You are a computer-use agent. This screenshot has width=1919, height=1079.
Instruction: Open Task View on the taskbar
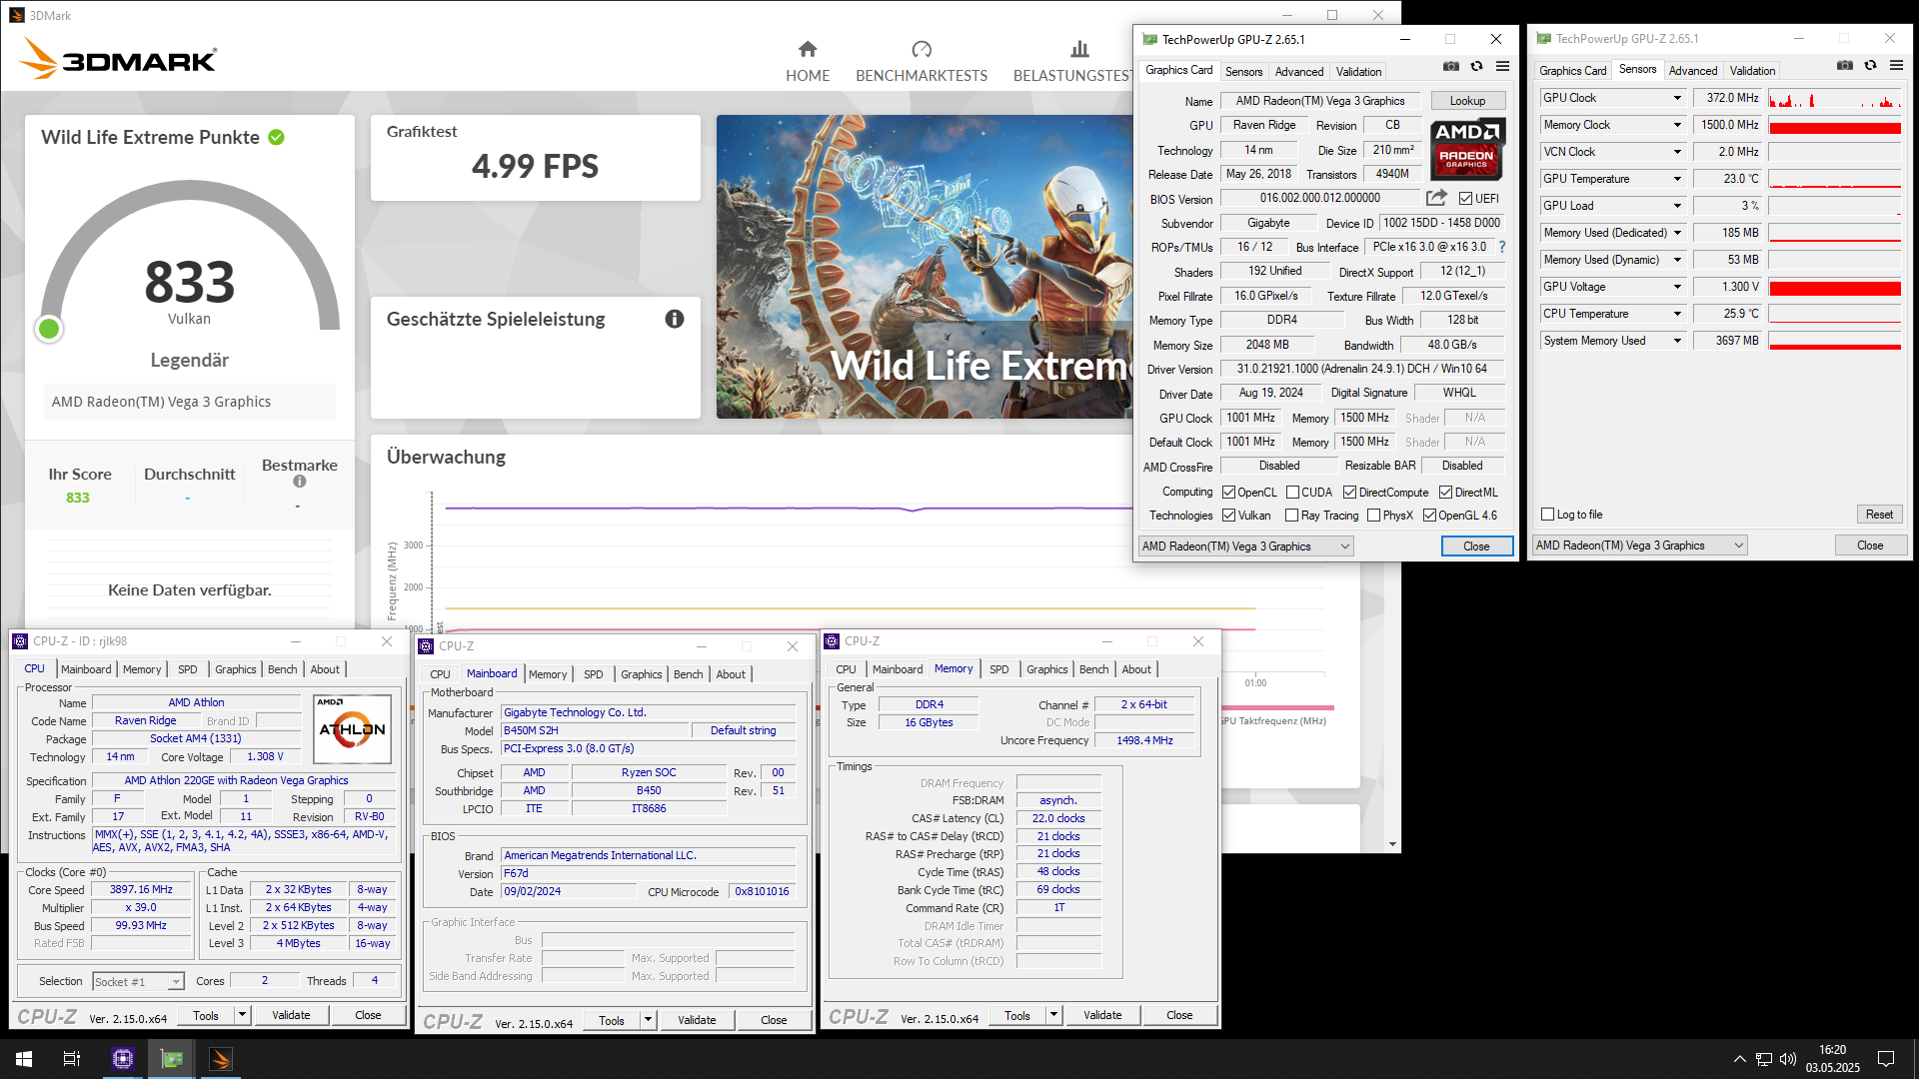[72, 1059]
